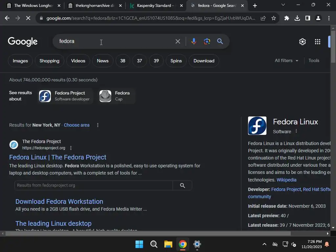Screen dimensions: 336x252
Task: Choose Fedora Cap result
Action: click(x=116, y=96)
